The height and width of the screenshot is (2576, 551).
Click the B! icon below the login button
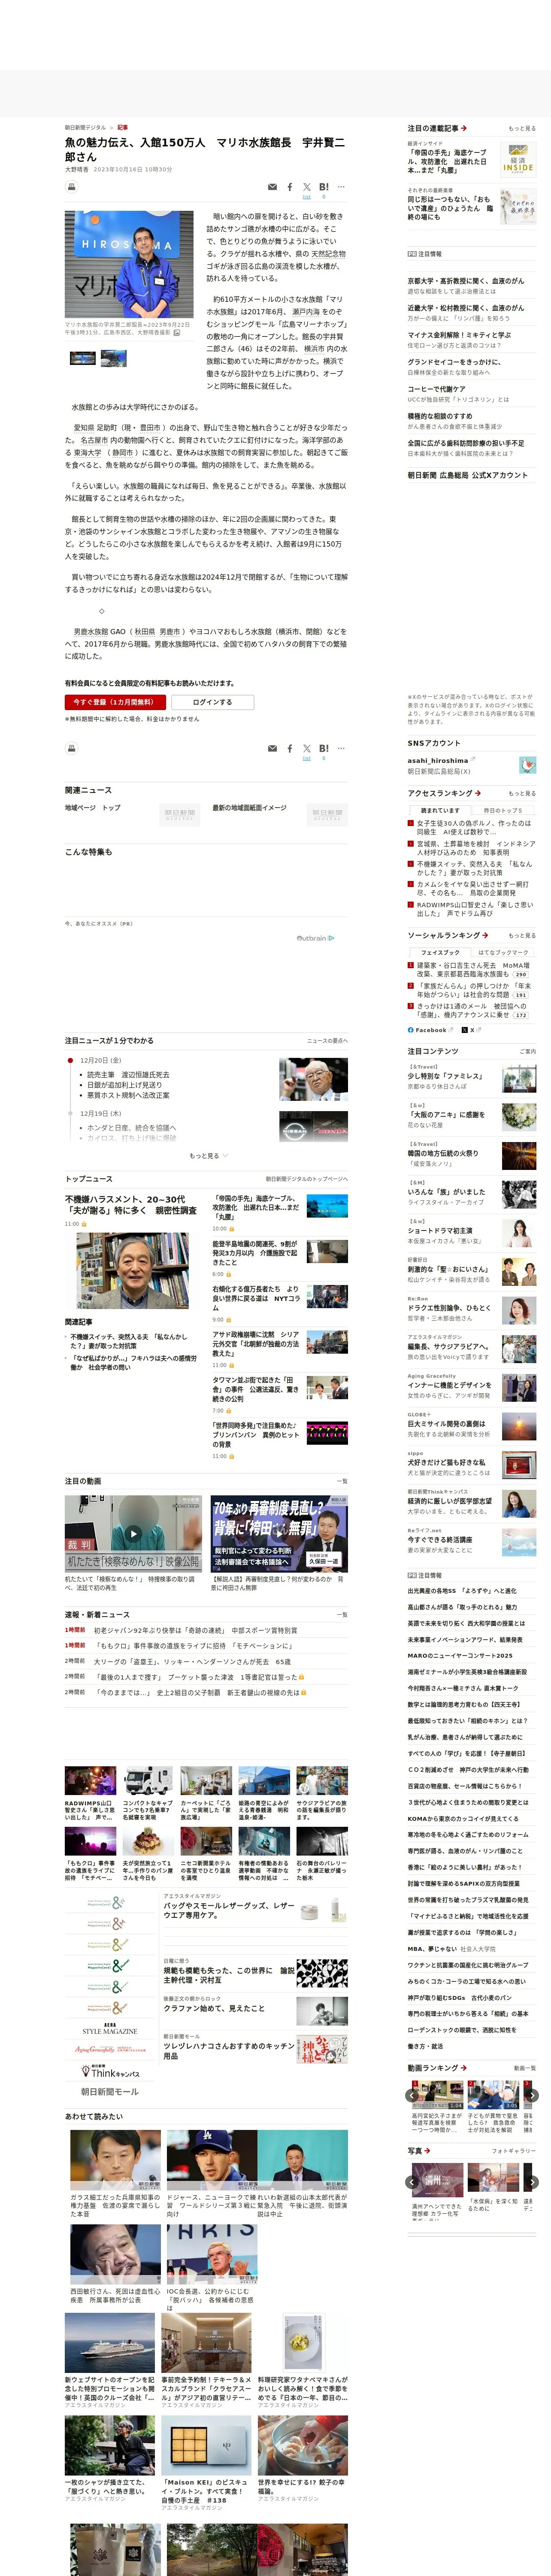(324, 748)
